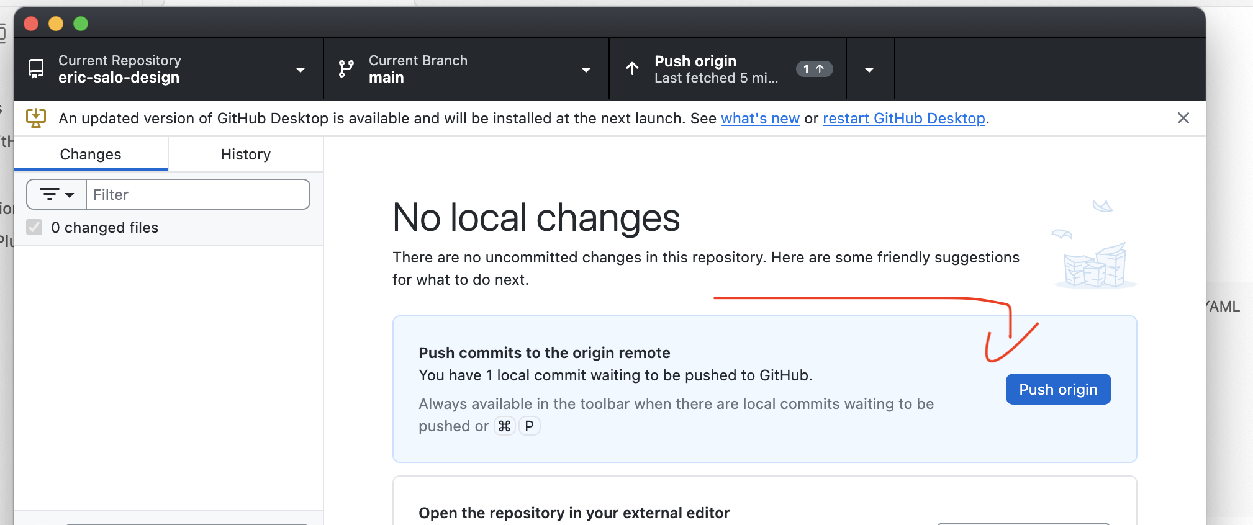
Task: Open the what's new link
Action: [760, 118]
